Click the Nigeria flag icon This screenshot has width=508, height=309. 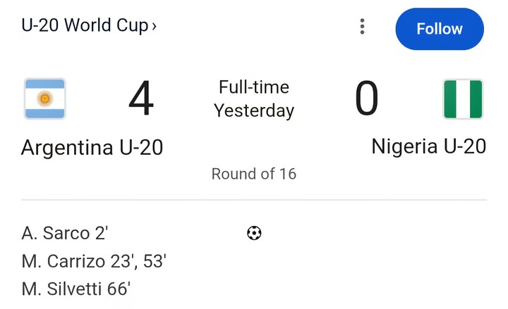click(x=463, y=99)
